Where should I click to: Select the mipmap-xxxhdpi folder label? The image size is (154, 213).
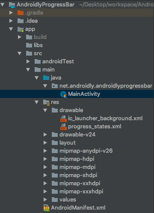click(x=81, y=192)
